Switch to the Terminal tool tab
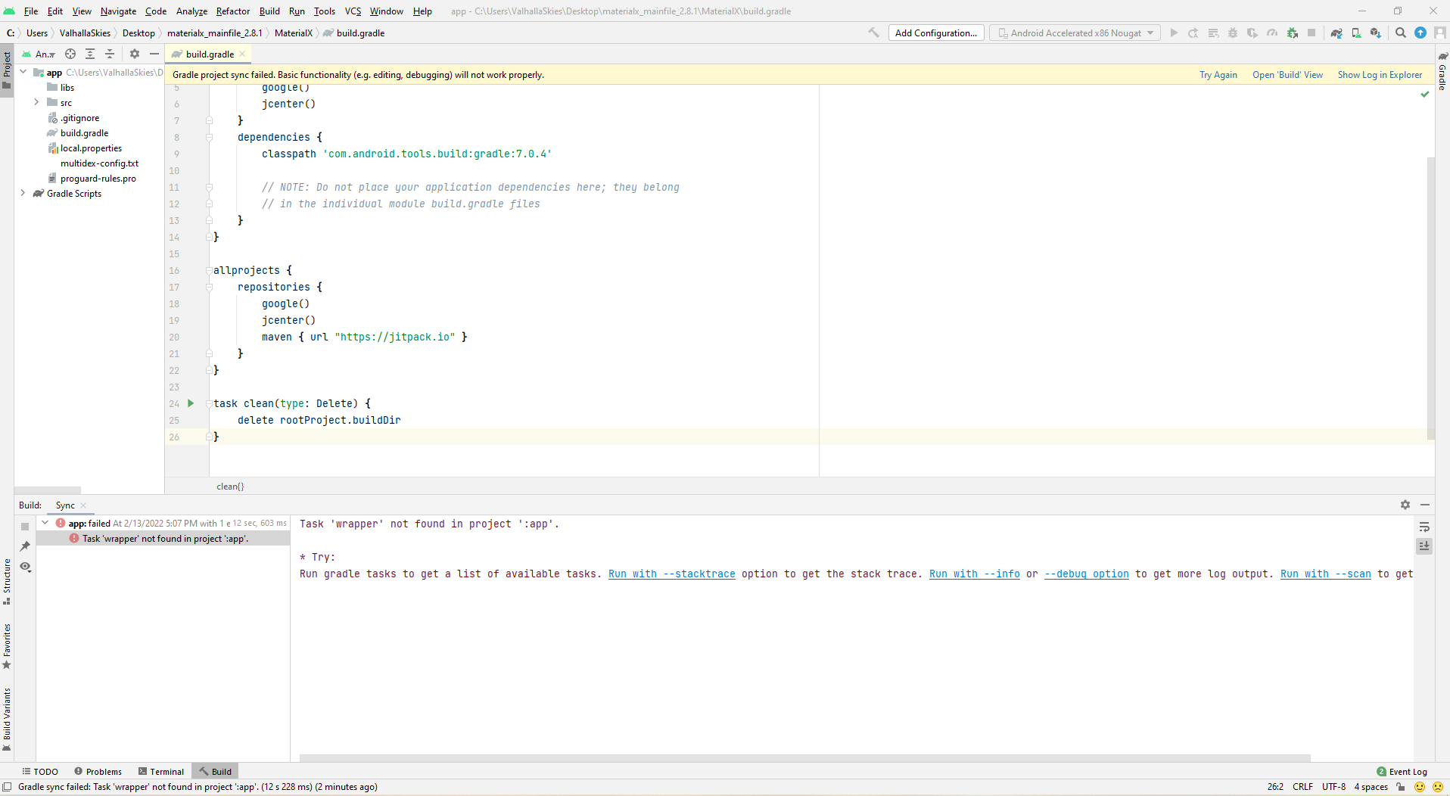Viewport: 1450px width, 796px height. click(161, 771)
